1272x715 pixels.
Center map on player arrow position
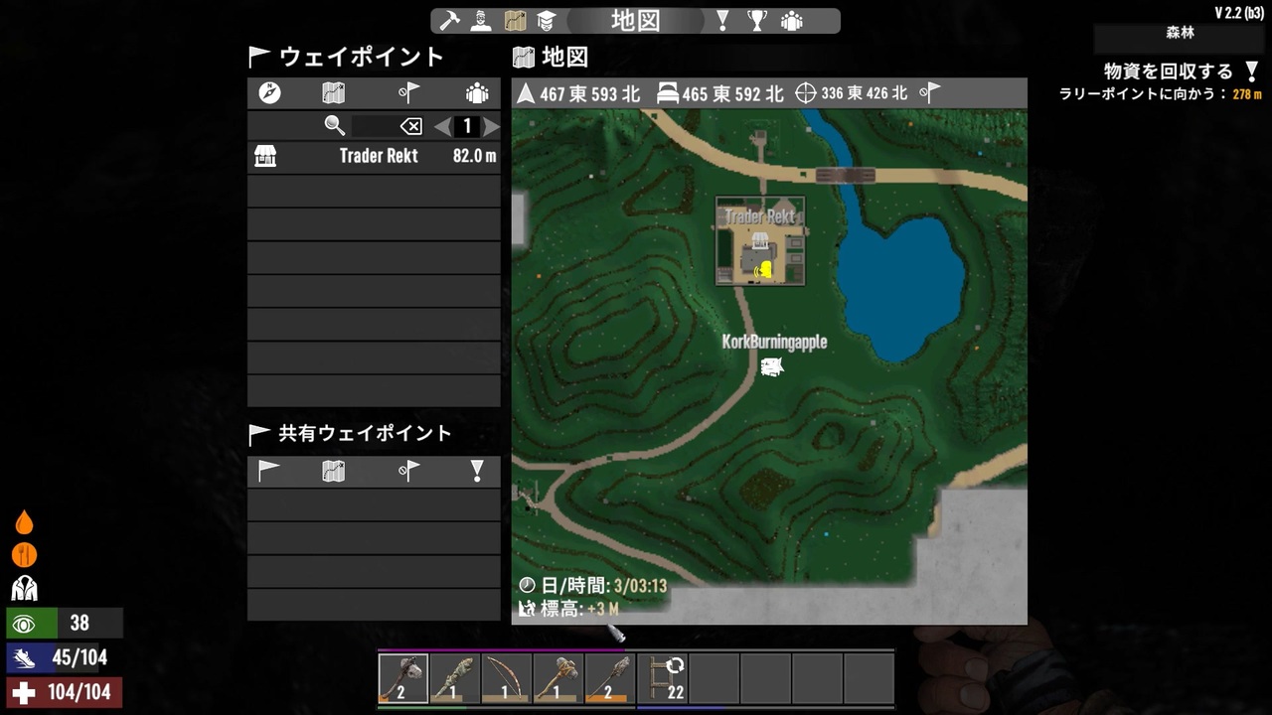tap(526, 93)
